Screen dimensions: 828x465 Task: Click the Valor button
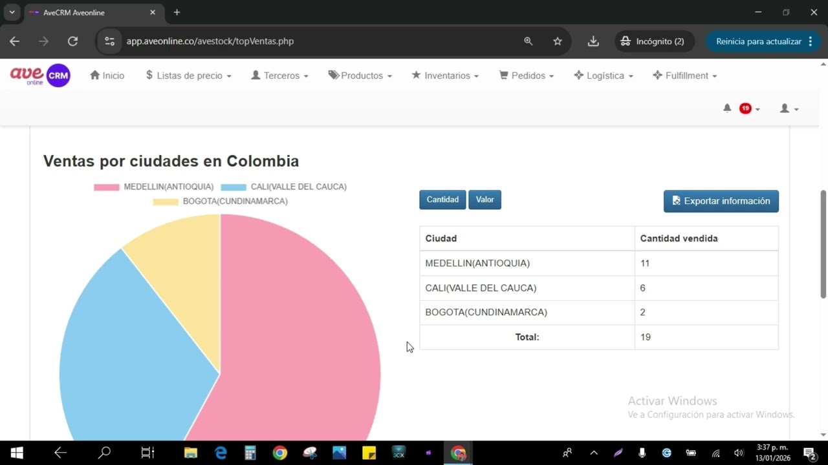click(x=485, y=200)
